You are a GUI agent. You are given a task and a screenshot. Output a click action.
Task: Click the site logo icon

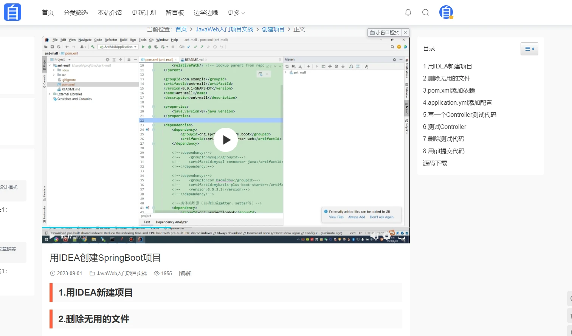click(x=12, y=12)
